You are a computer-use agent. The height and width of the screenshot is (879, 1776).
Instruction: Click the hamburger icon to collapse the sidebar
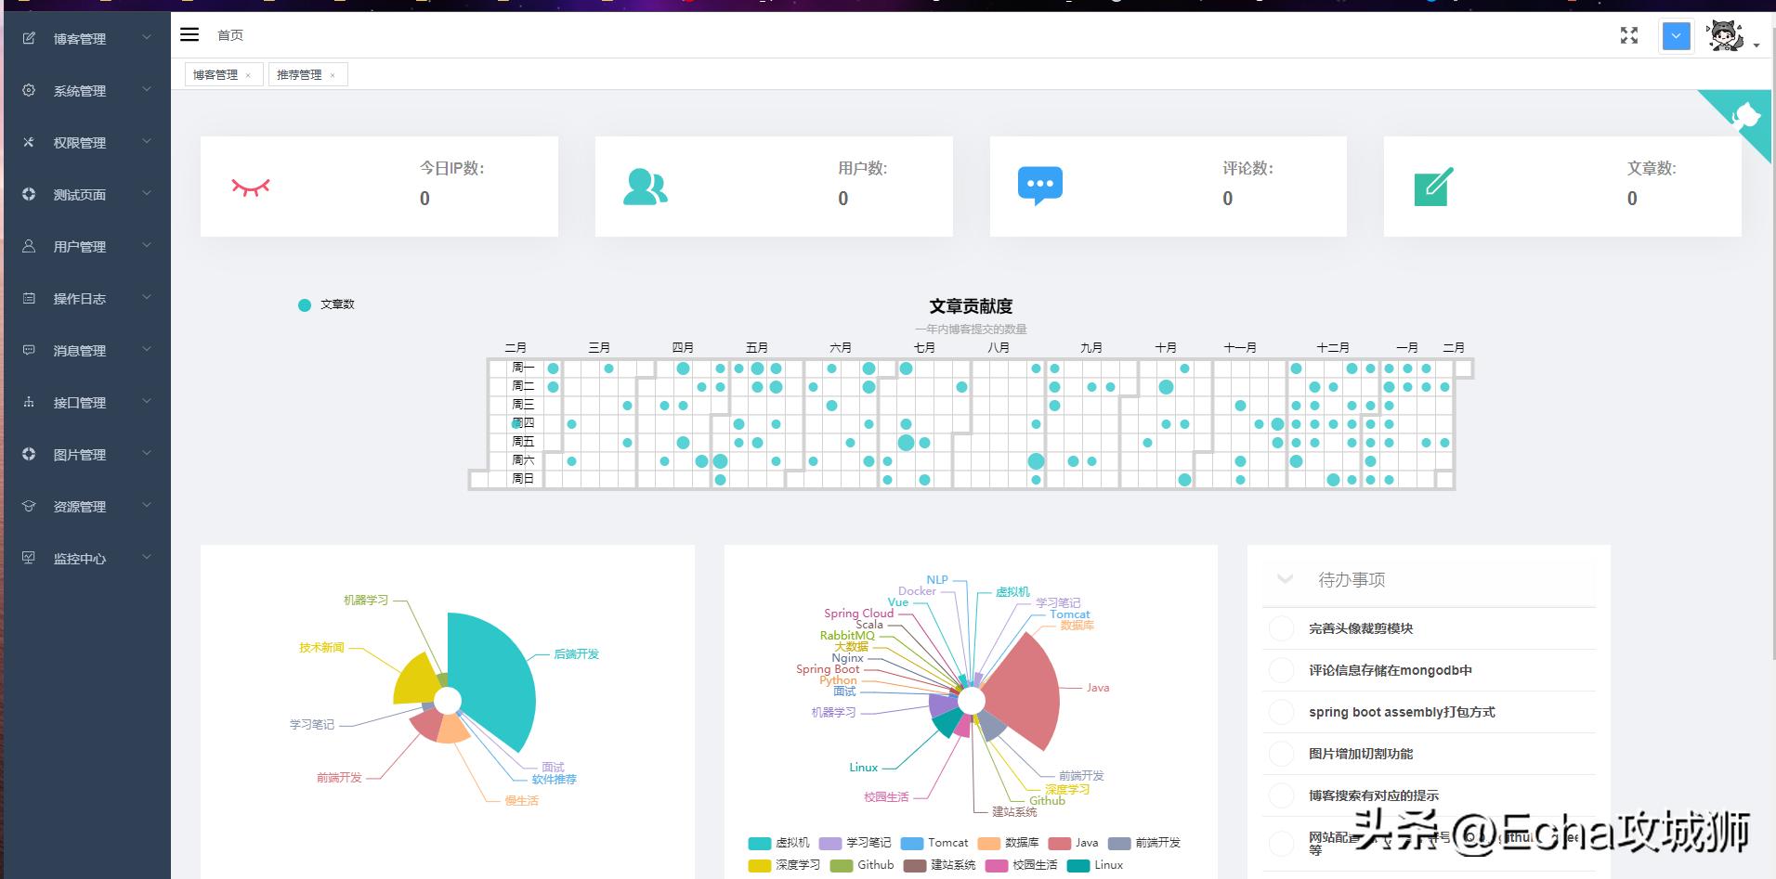click(x=189, y=34)
